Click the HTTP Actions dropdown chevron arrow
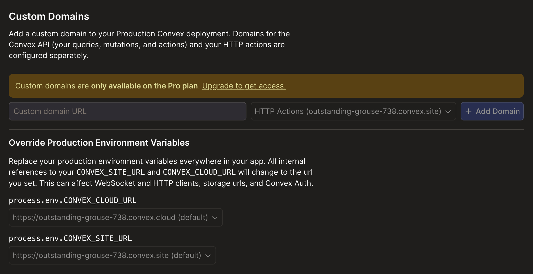This screenshot has width=533, height=274. 448,111
